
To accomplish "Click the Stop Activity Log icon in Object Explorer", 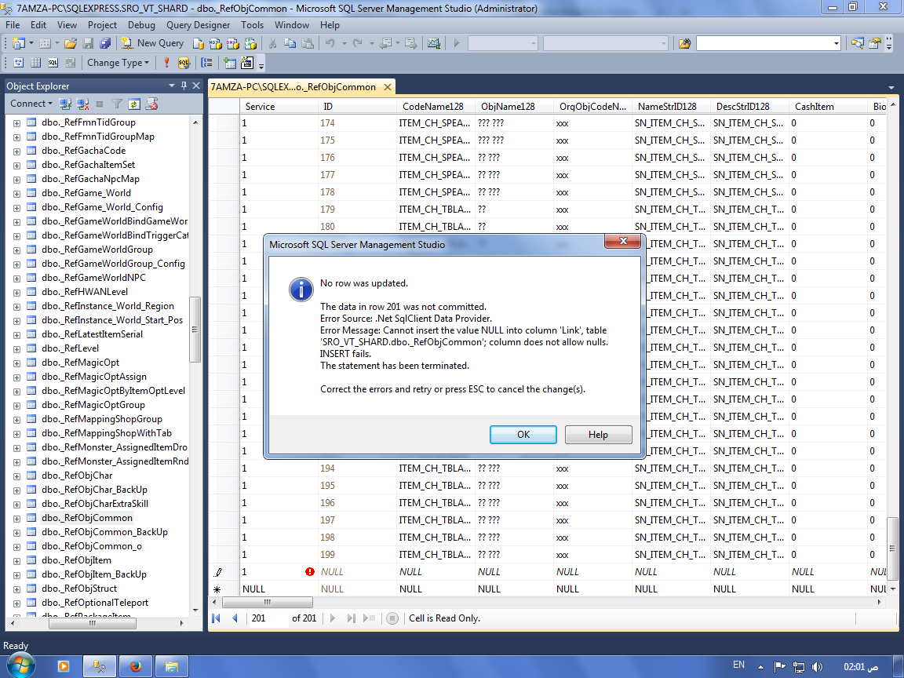I will (151, 104).
